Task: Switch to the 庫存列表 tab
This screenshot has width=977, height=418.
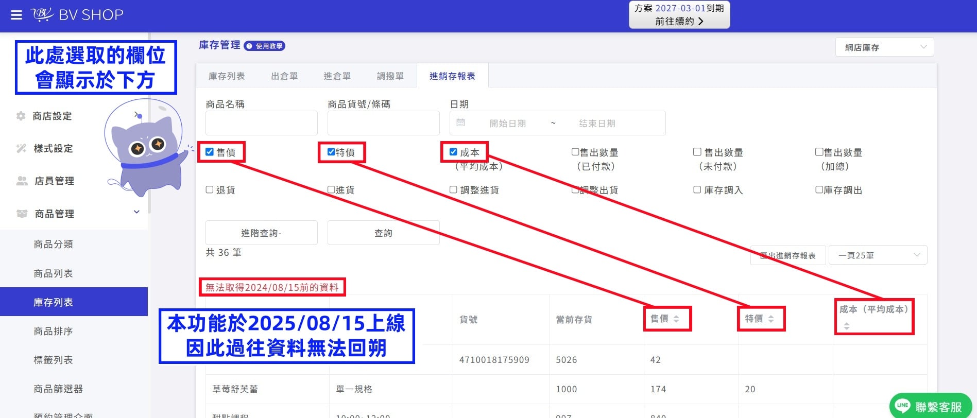Action: (x=227, y=76)
